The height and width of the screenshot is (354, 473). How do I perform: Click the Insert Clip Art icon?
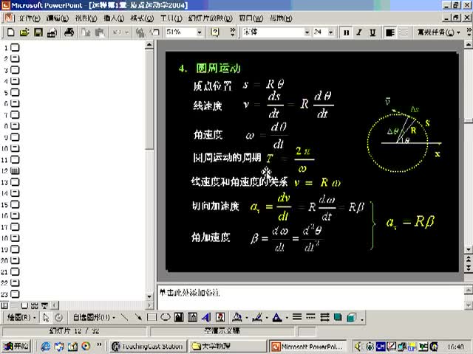click(220, 317)
